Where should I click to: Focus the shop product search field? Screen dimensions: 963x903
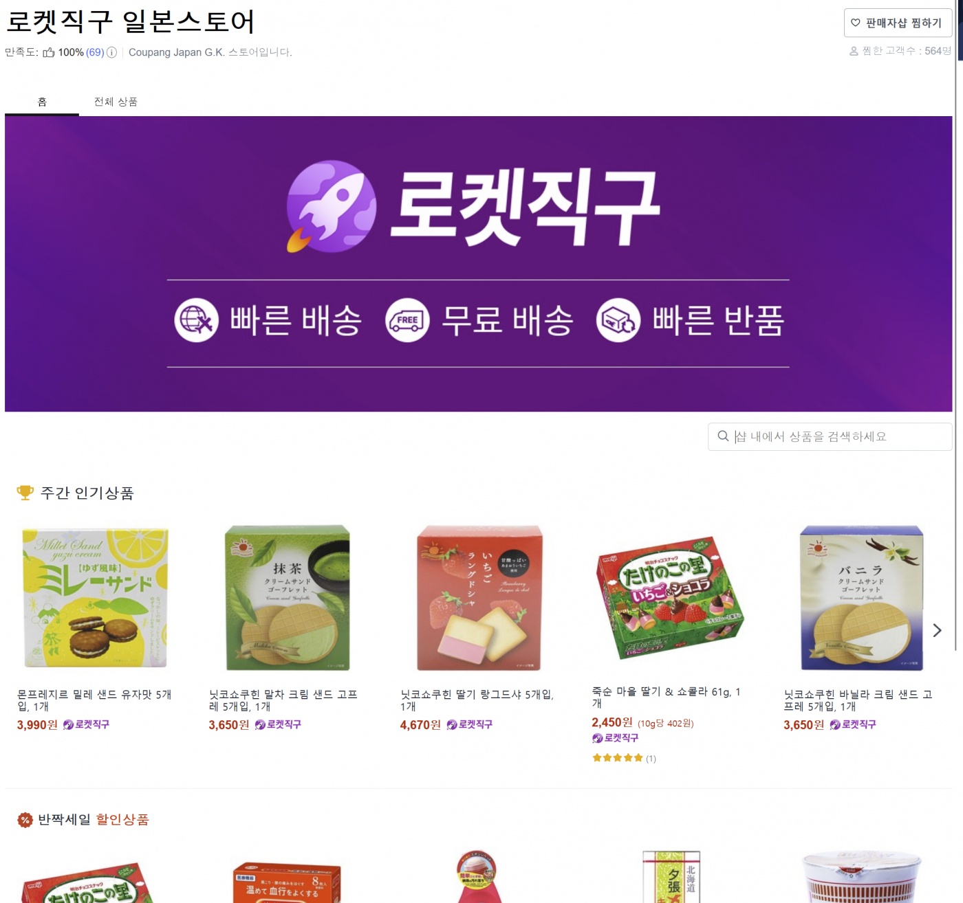pyautogui.click(x=830, y=436)
